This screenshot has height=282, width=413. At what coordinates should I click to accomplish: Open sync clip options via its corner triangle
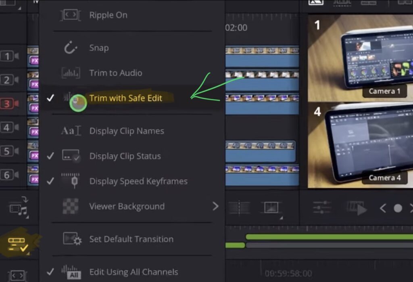[x=27, y=216]
